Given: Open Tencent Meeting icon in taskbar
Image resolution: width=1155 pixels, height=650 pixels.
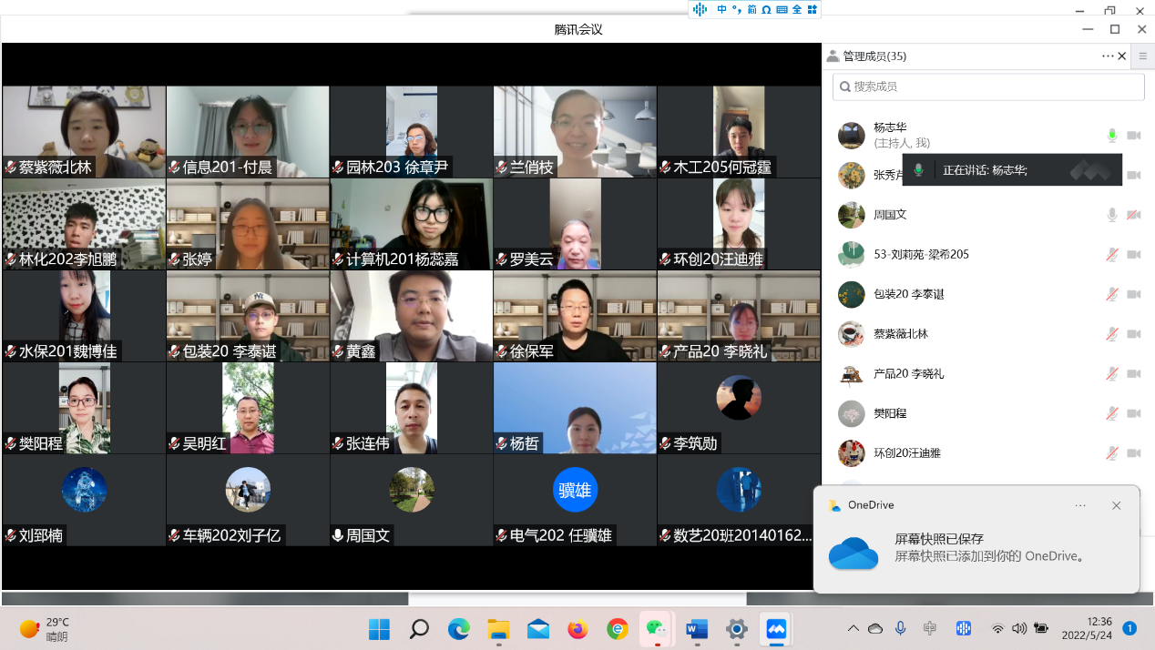Looking at the screenshot, I should pyautogui.click(x=776, y=629).
